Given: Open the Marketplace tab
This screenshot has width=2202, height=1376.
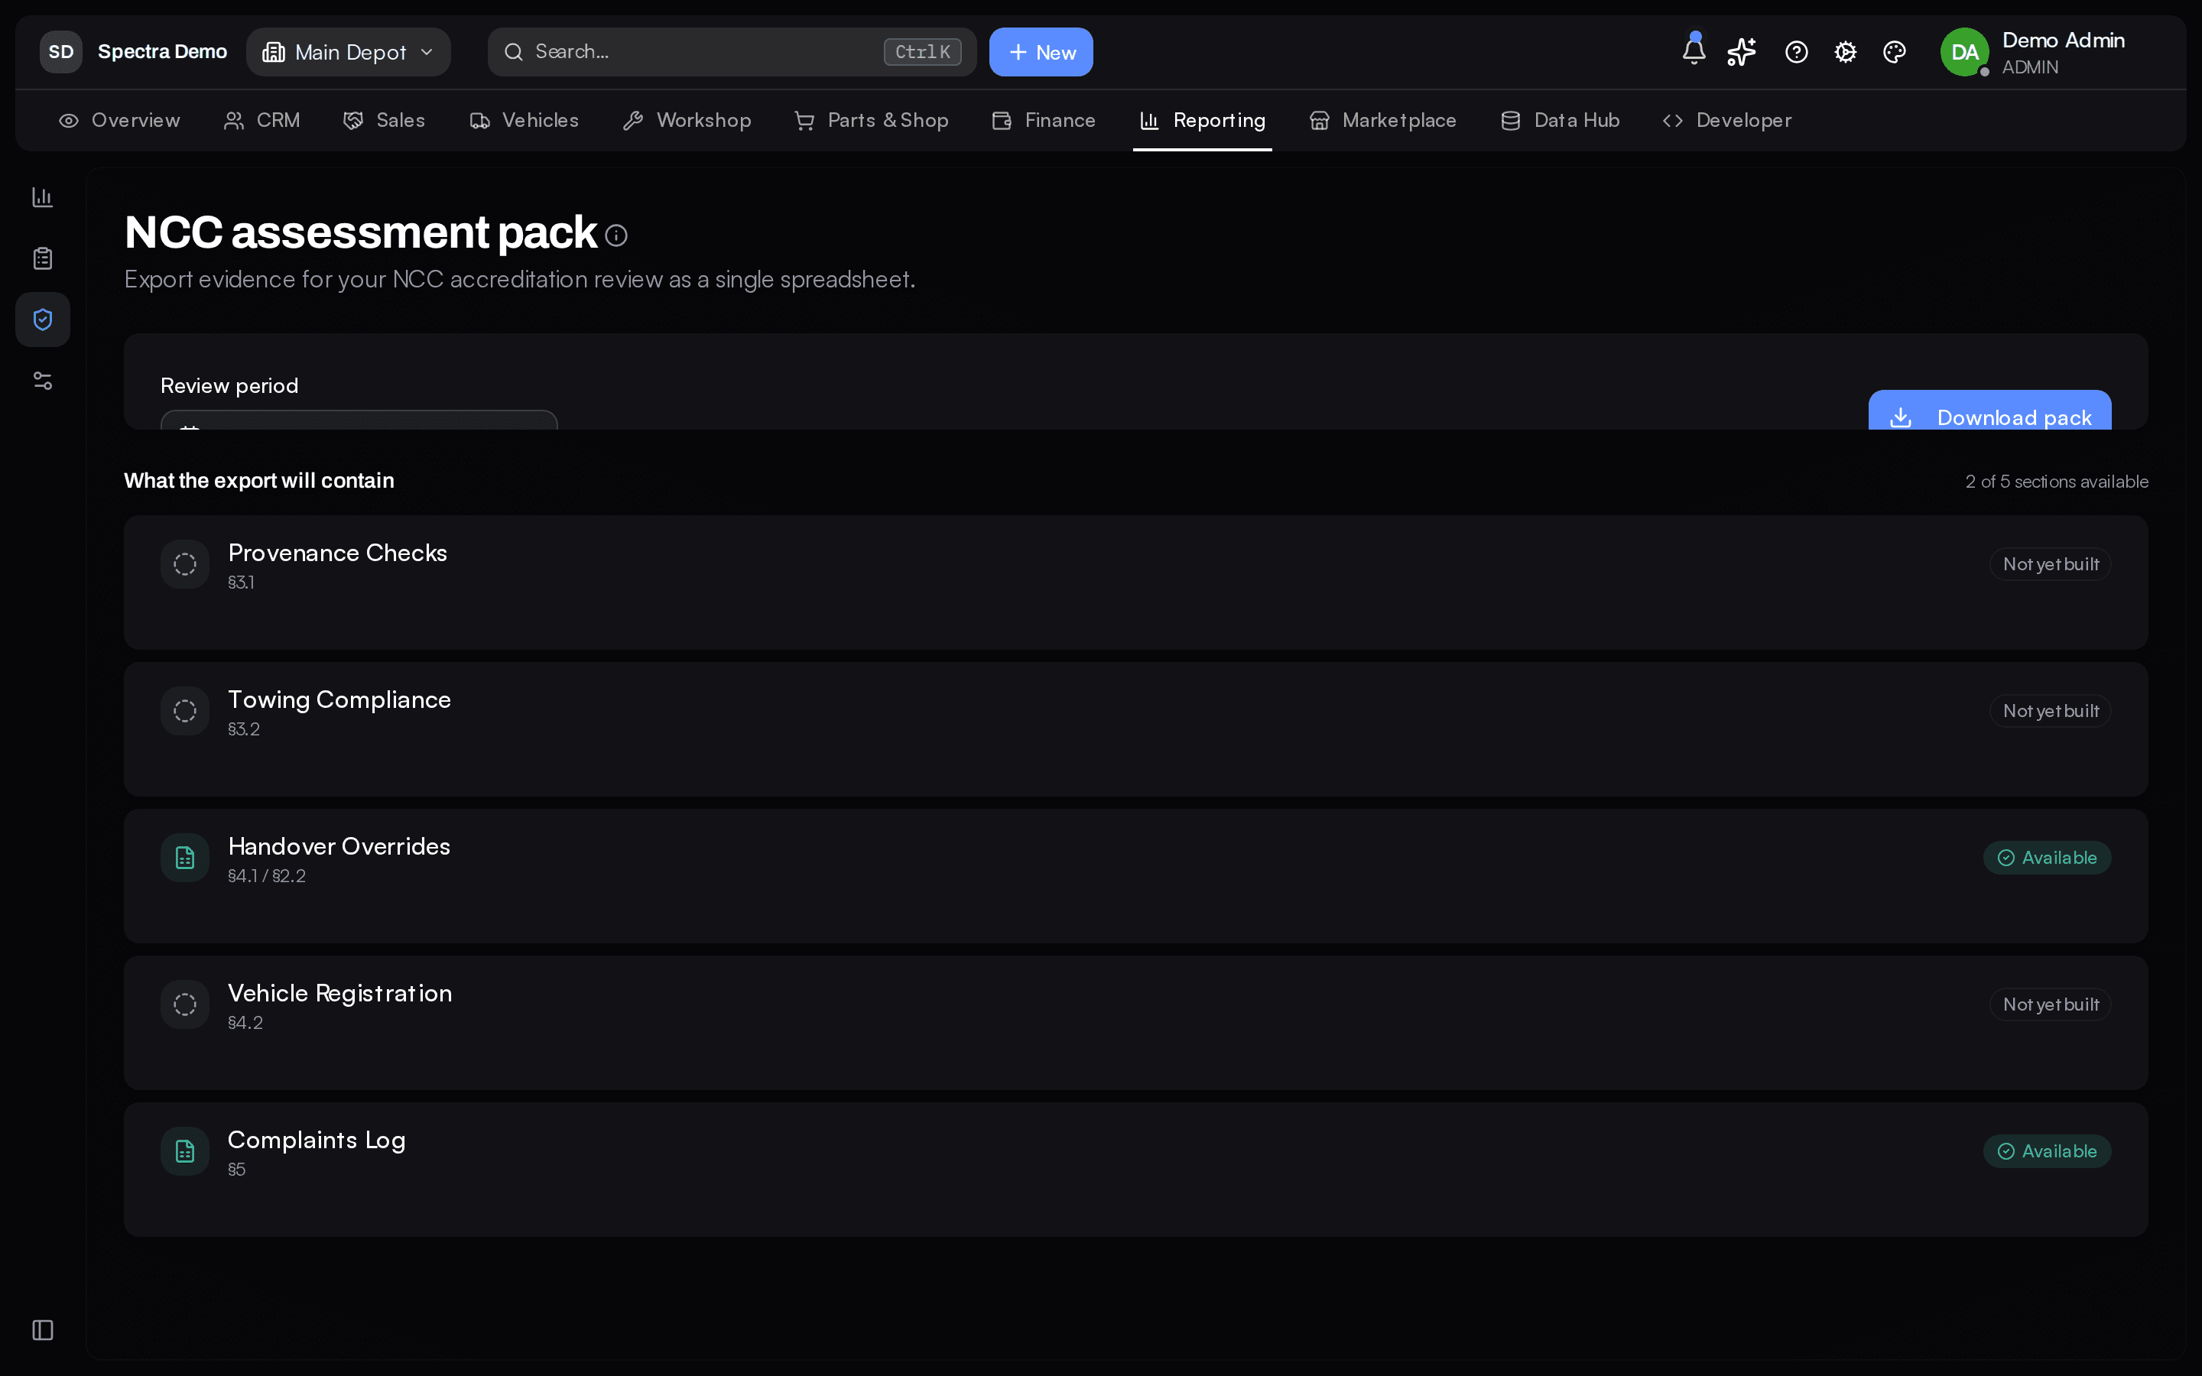Looking at the screenshot, I should point(1383,120).
